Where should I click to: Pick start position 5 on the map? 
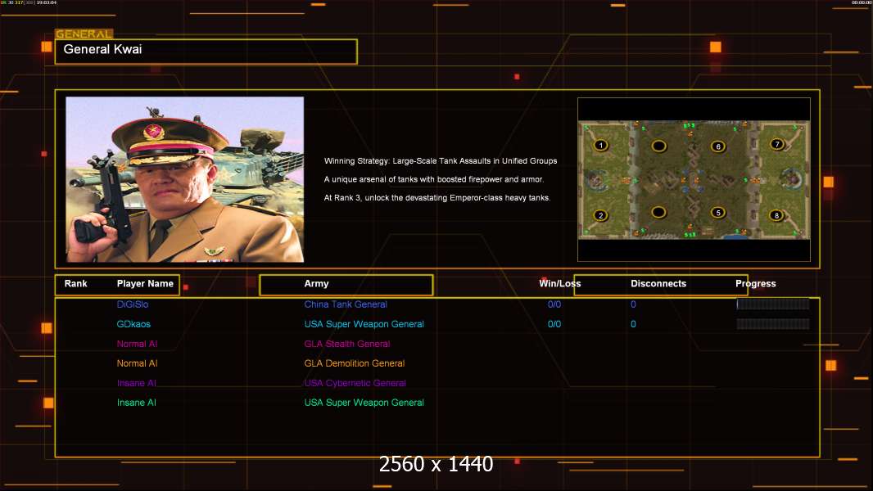click(x=718, y=213)
